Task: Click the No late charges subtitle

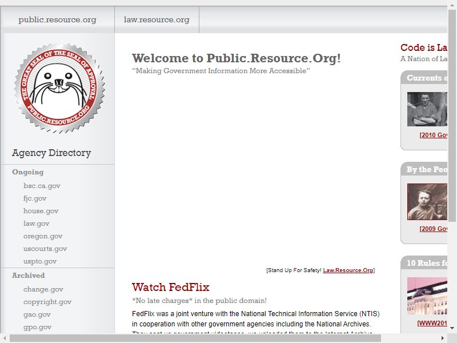Action: 199,301
